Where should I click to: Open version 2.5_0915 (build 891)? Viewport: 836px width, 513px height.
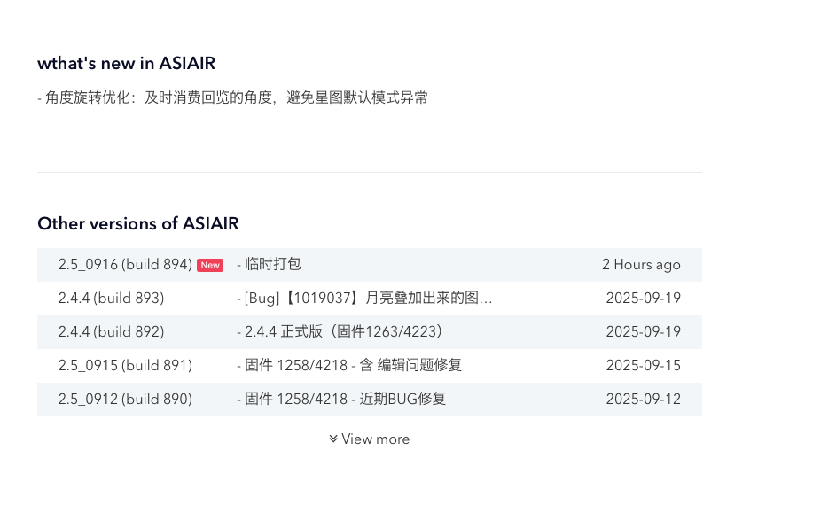tap(125, 366)
